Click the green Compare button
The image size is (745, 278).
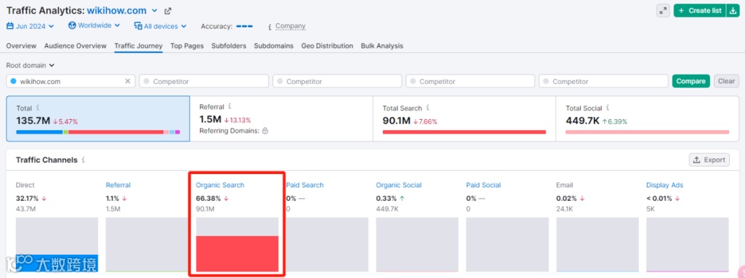pyautogui.click(x=691, y=81)
